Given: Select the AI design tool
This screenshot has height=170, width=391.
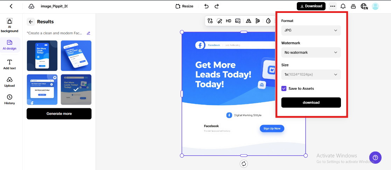Looking at the screenshot, I should pyautogui.click(x=9, y=45).
